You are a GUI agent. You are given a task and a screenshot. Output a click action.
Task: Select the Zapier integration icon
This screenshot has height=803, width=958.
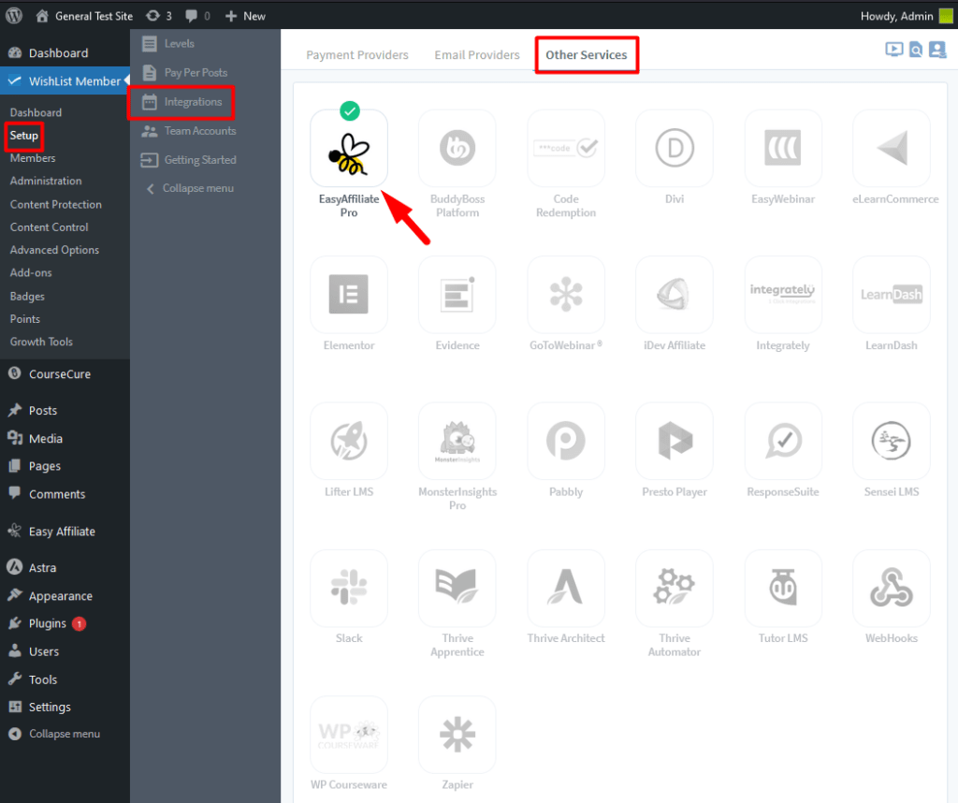pos(457,734)
